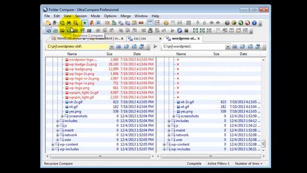This screenshot has height=173, width=307.
Task: Click the green reload icon in top toolbar
Action: [x=62, y=23]
